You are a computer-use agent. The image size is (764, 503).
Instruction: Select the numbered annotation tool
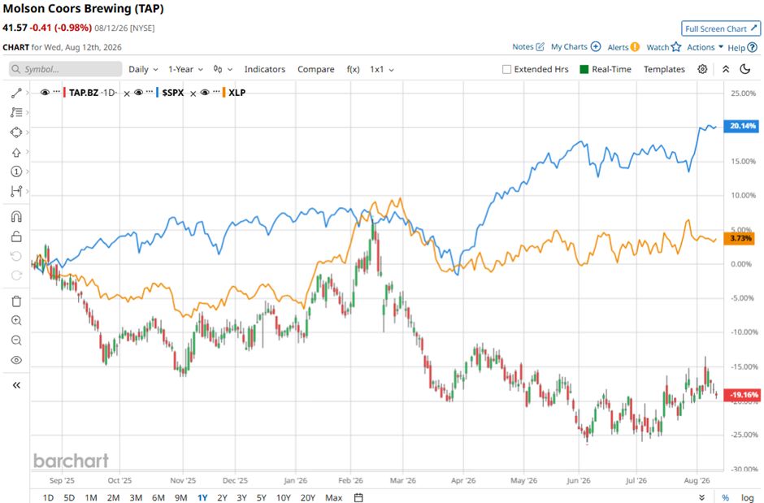click(x=16, y=171)
